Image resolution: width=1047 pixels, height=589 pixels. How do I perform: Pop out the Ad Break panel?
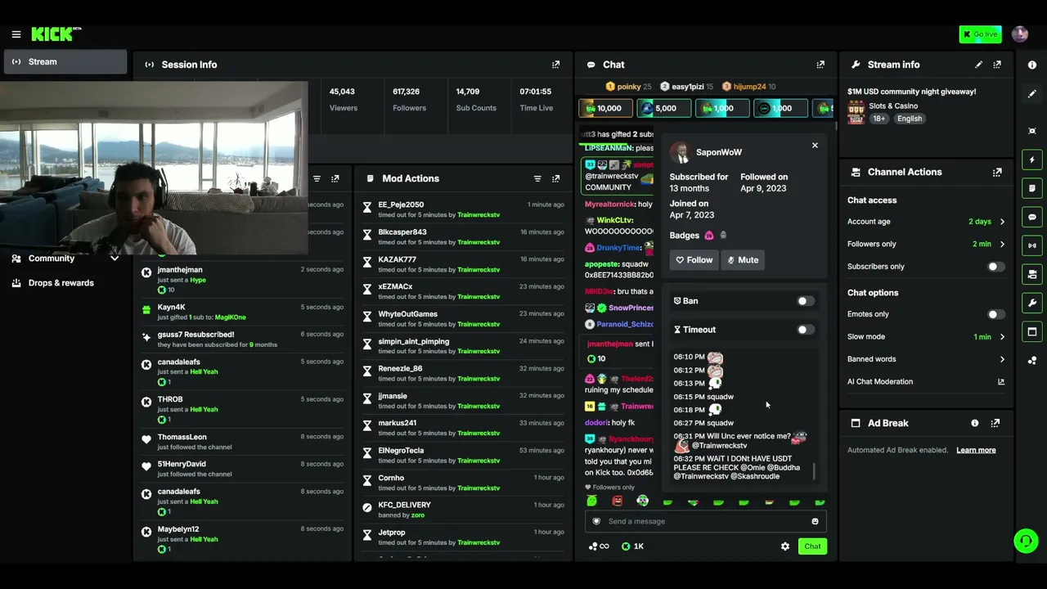(995, 423)
